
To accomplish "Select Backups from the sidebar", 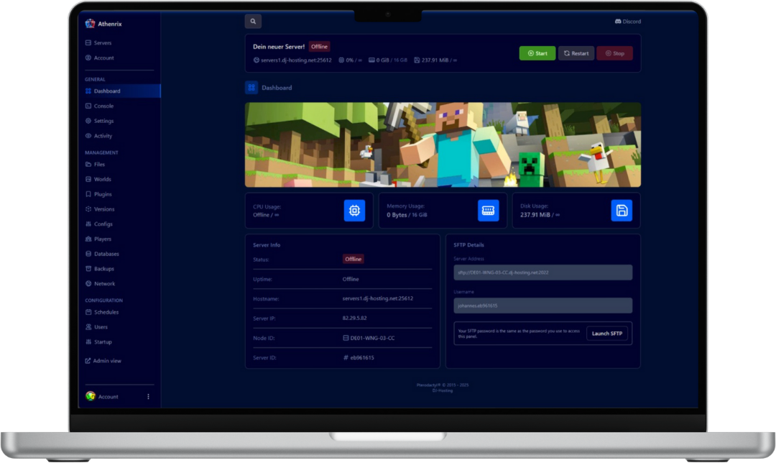I will tap(103, 269).
